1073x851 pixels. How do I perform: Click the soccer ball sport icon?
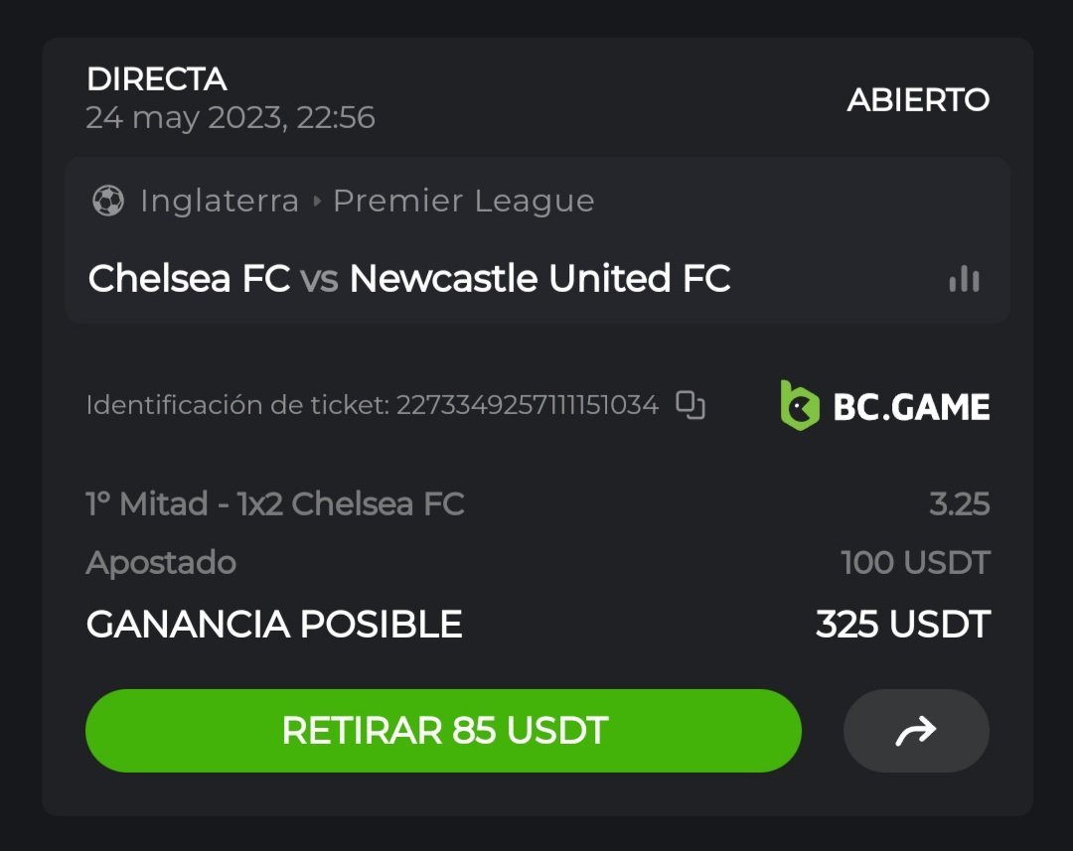pos(107,202)
